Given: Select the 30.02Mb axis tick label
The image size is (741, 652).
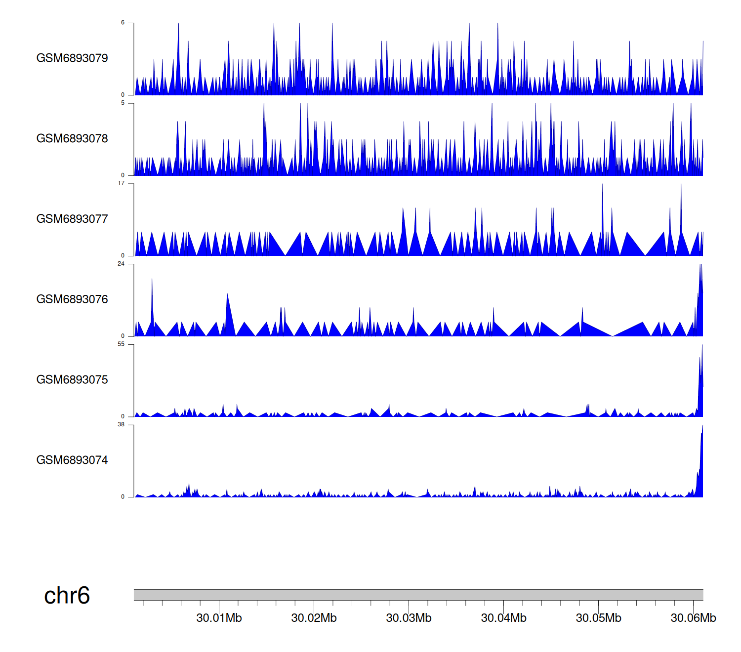Looking at the screenshot, I should point(314,618).
